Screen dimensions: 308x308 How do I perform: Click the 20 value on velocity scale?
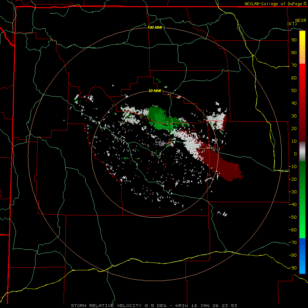click(x=294, y=128)
